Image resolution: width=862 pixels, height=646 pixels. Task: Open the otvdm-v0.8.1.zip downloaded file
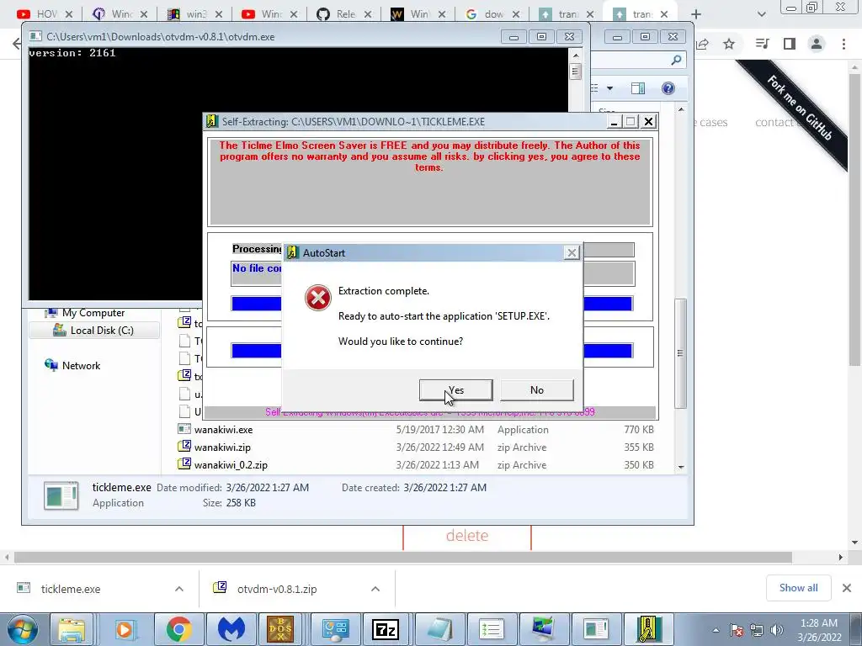pos(277,589)
